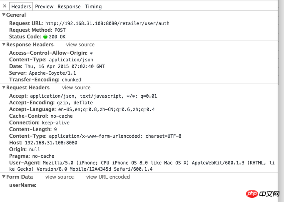
Task: Open the Response tab
Action: coord(69,7)
